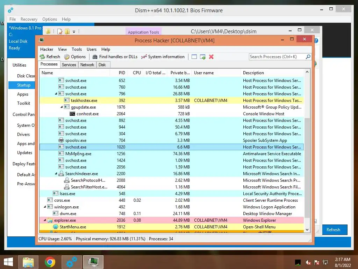
Task: Open the Recovery menu in Dism++
Action: [x=29, y=19]
